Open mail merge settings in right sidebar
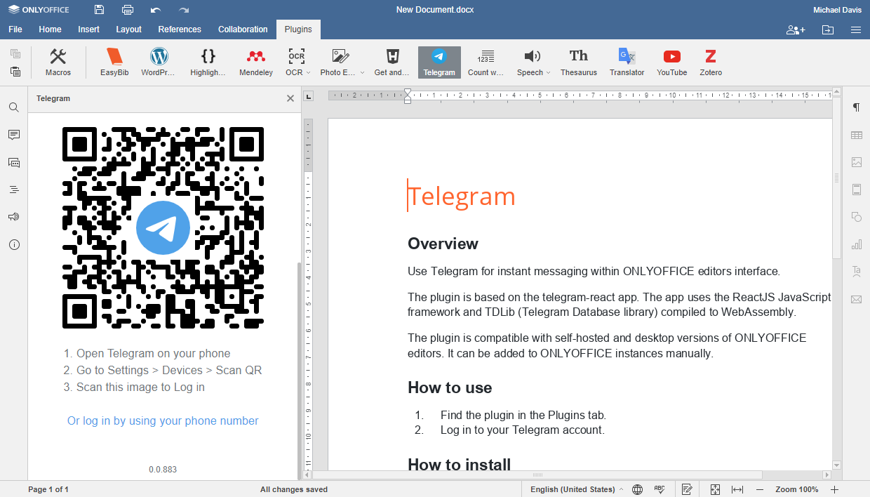870x497 pixels. point(856,299)
